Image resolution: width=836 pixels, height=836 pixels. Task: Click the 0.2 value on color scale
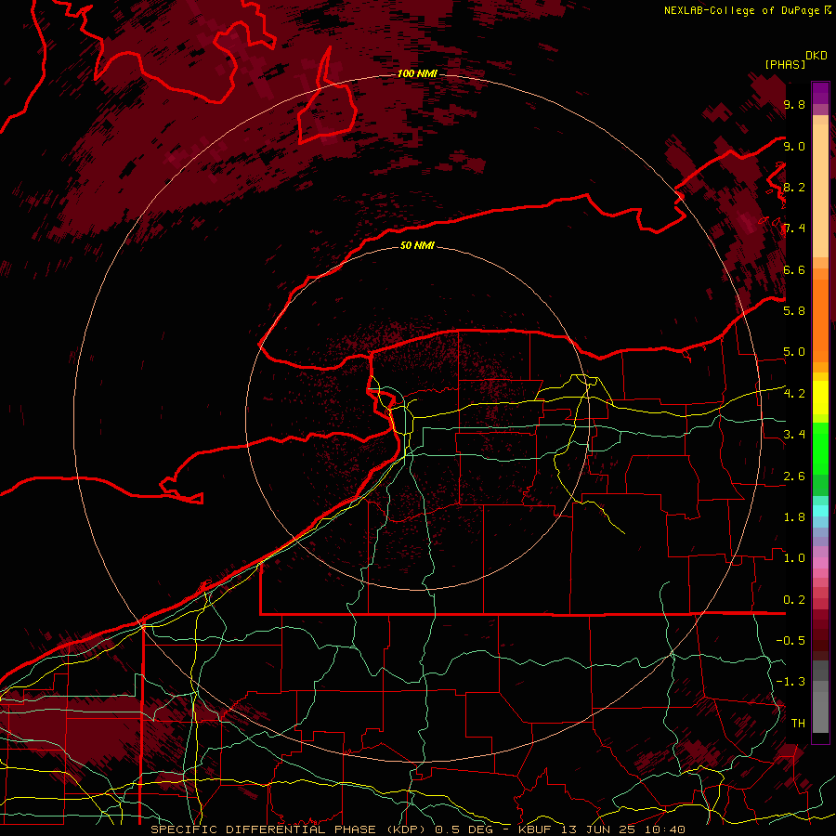[794, 600]
